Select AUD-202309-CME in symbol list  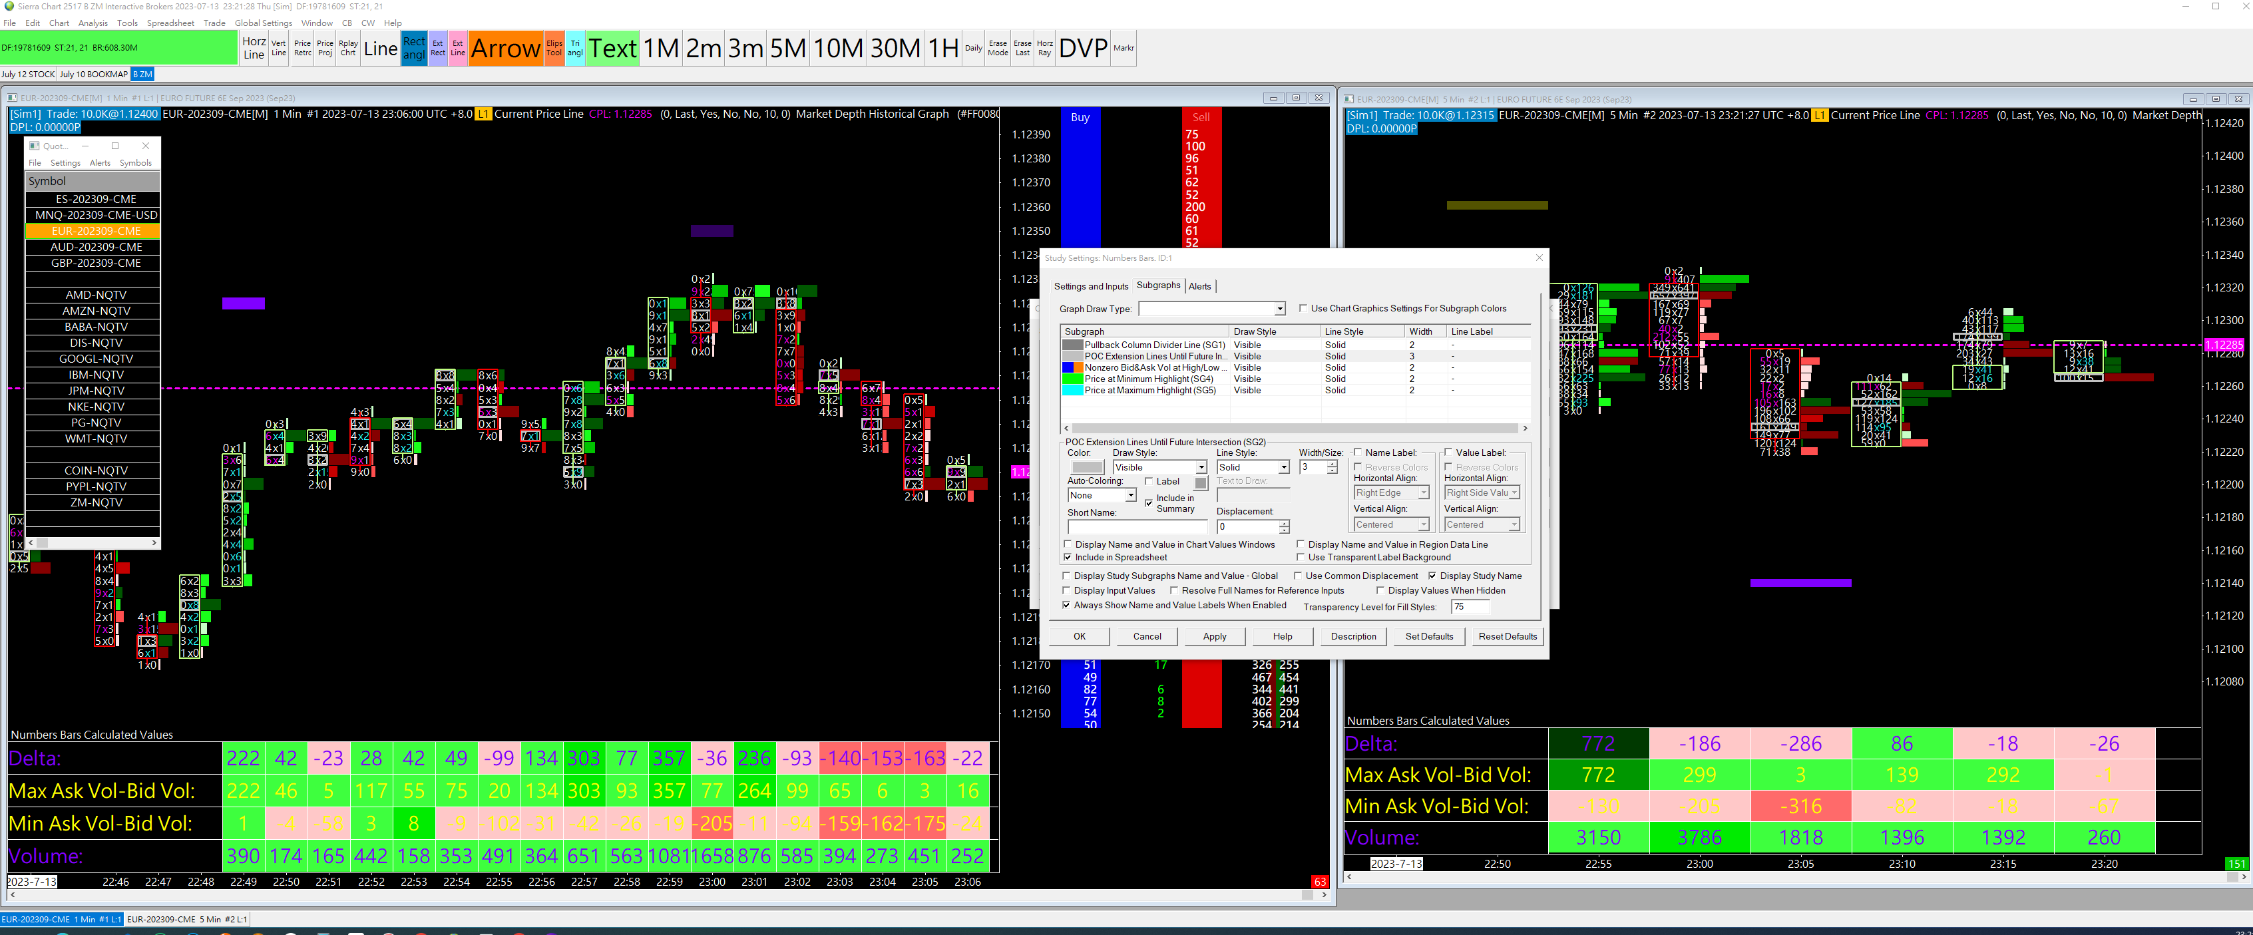pyautogui.click(x=95, y=248)
